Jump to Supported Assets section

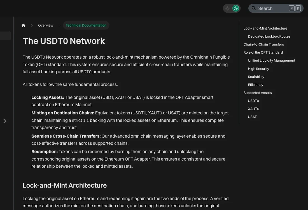coord(258,93)
